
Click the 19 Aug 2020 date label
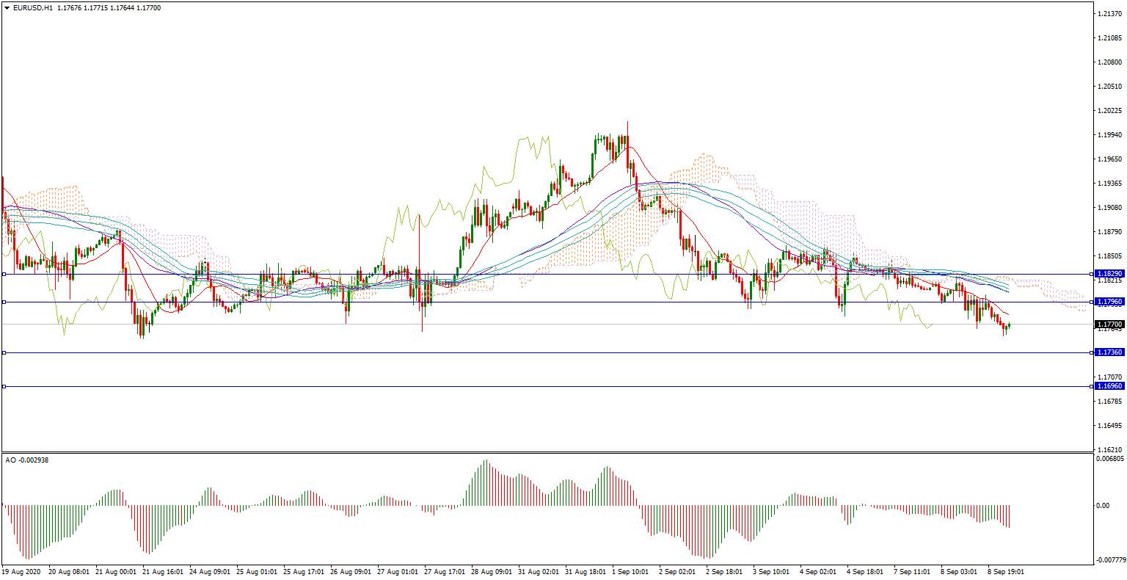click(x=21, y=571)
